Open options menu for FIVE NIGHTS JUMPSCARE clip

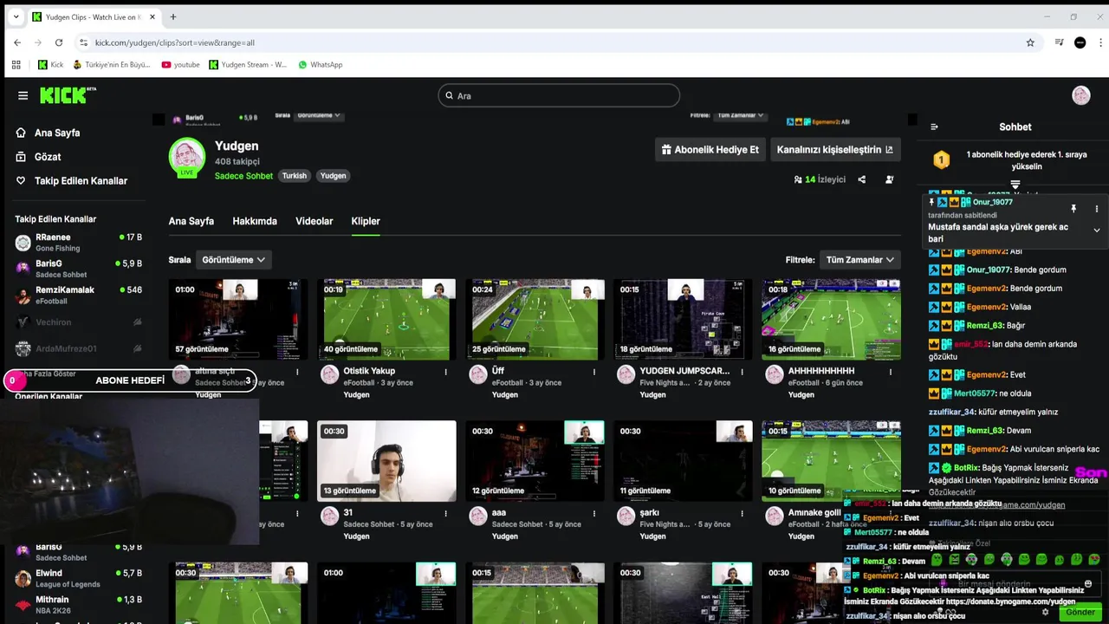click(x=743, y=372)
